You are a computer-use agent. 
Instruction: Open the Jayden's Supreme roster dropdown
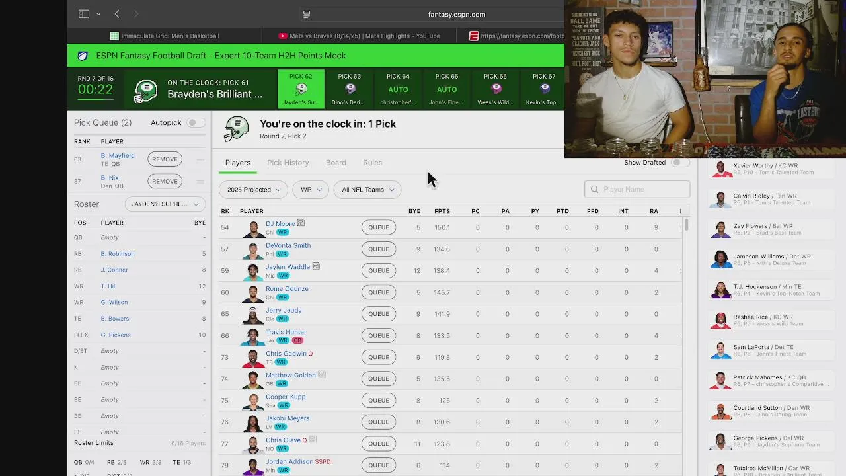(x=165, y=204)
